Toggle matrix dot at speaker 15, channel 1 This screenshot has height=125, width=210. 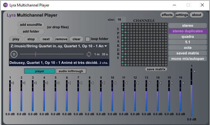(122, 62)
